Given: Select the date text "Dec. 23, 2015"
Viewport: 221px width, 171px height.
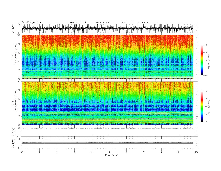Looking at the screenshot, I should [78, 22].
